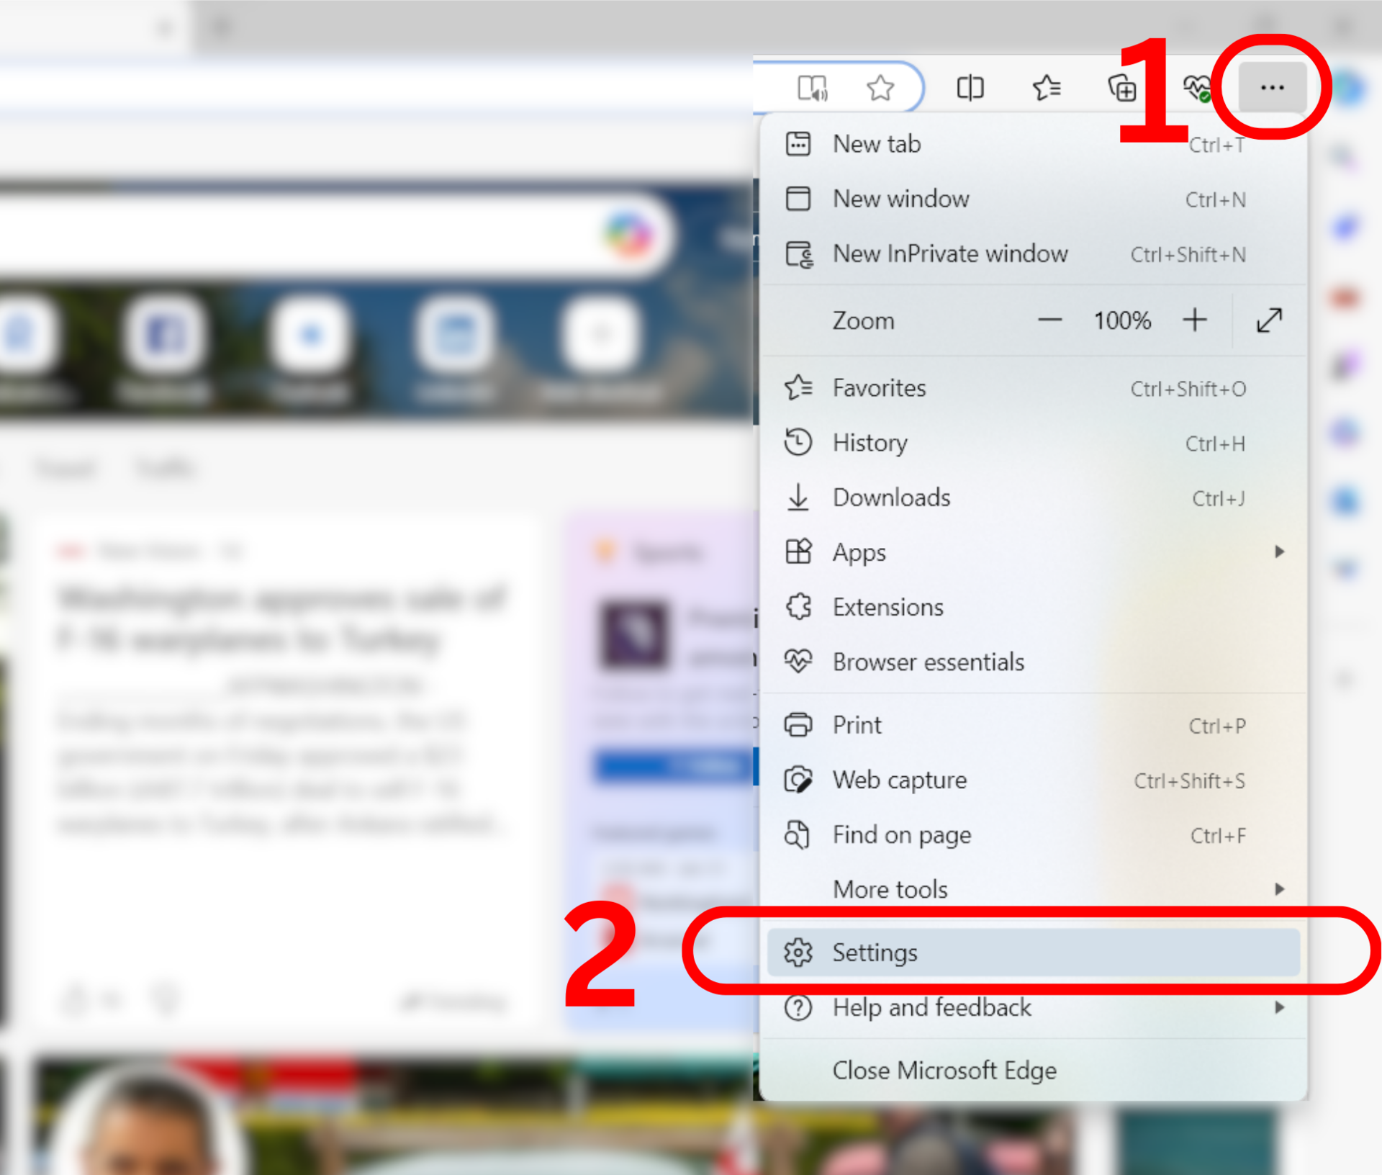Decrease zoom with the minus button
Image resolution: width=1382 pixels, height=1175 pixels.
click(1049, 320)
